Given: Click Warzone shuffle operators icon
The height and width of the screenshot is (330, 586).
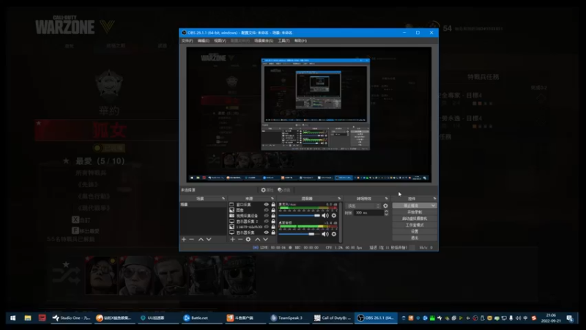Looking at the screenshot, I should click(x=66, y=275).
